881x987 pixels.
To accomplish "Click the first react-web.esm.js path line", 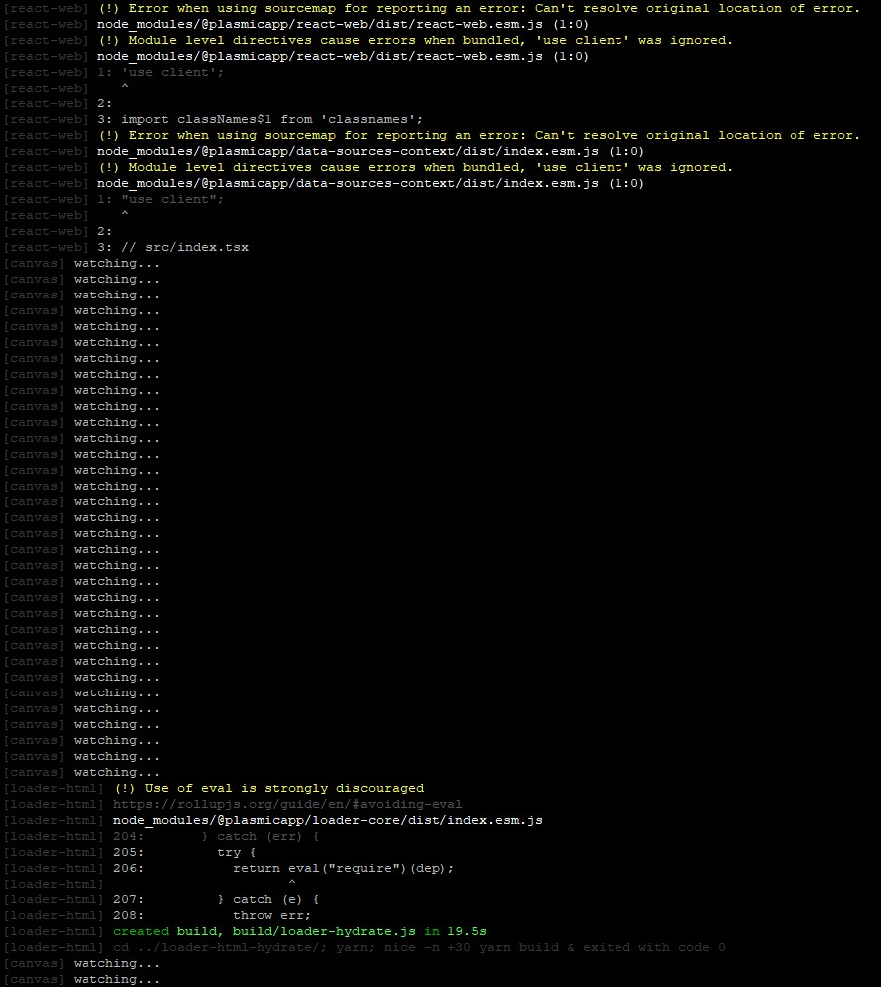I will (x=342, y=24).
